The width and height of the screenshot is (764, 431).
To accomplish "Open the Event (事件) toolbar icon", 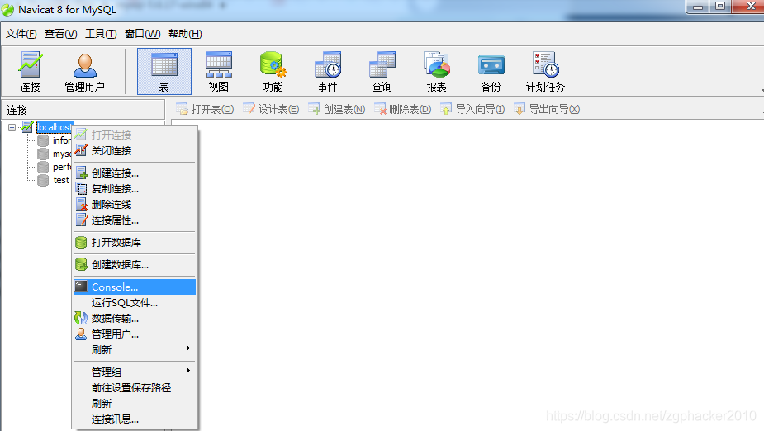I will [x=327, y=72].
